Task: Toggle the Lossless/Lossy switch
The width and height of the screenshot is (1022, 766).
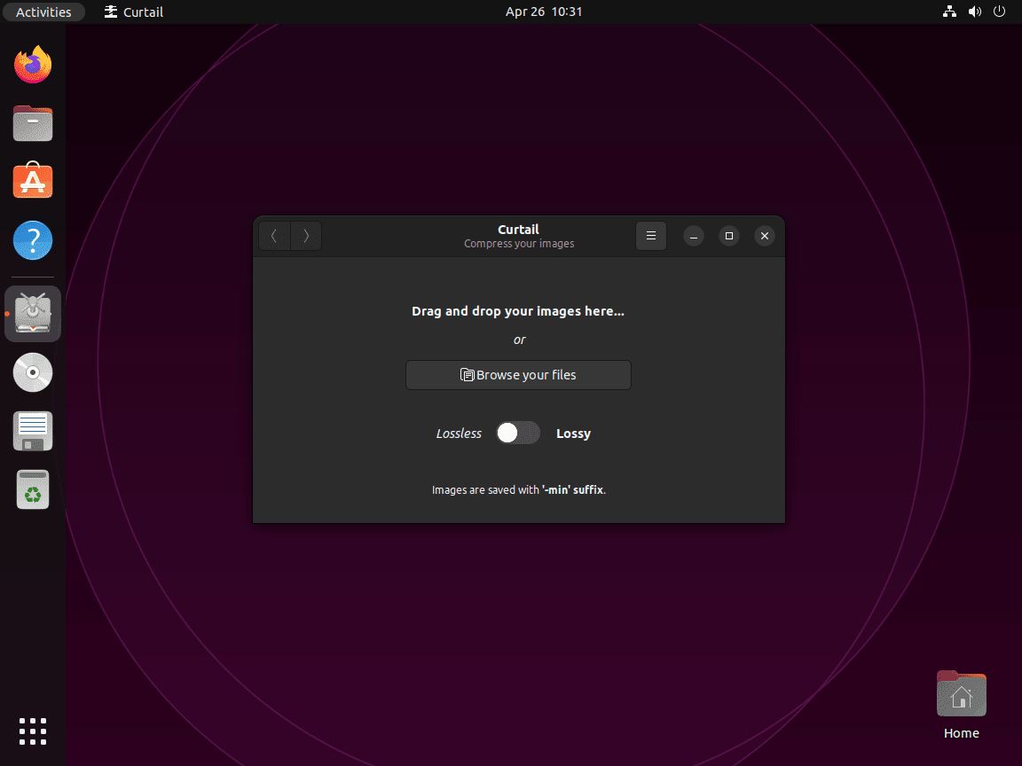Action: coord(517,433)
